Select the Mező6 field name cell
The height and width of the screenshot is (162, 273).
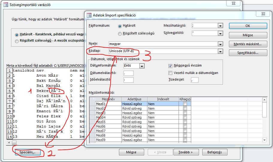(x=108, y=126)
